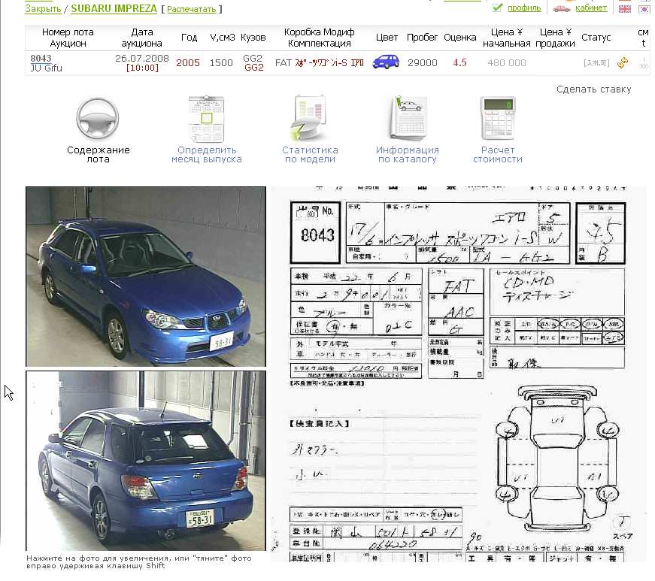Select the auction date 26.07.2008
The height and width of the screenshot is (581, 655).
pos(142,58)
